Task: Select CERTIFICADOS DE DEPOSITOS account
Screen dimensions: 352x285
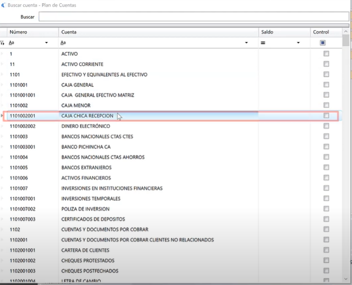Action: pyautogui.click(x=93, y=219)
